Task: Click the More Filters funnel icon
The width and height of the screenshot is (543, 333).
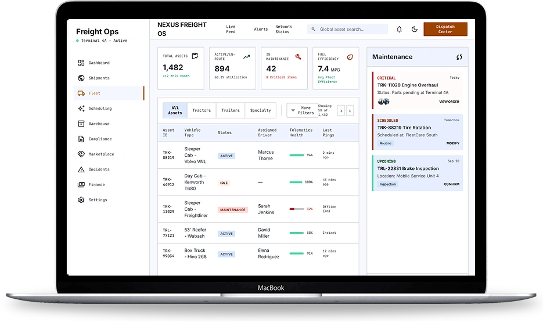Action: tap(293, 111)
